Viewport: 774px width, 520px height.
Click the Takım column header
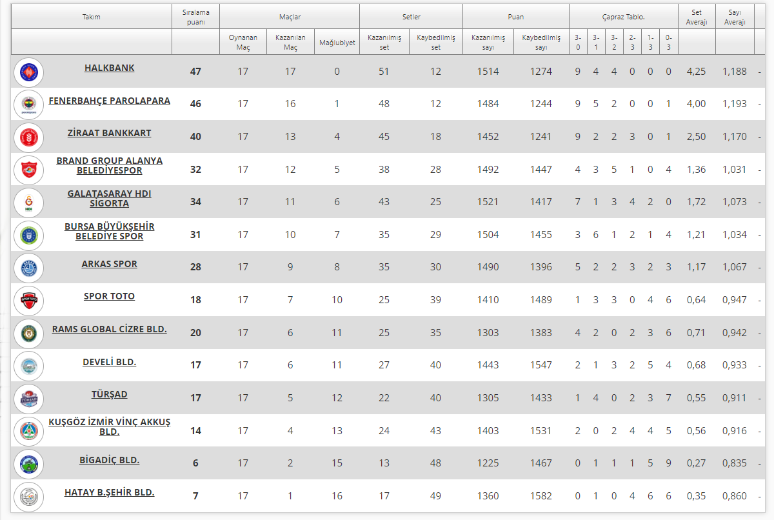tap(92, 17)
